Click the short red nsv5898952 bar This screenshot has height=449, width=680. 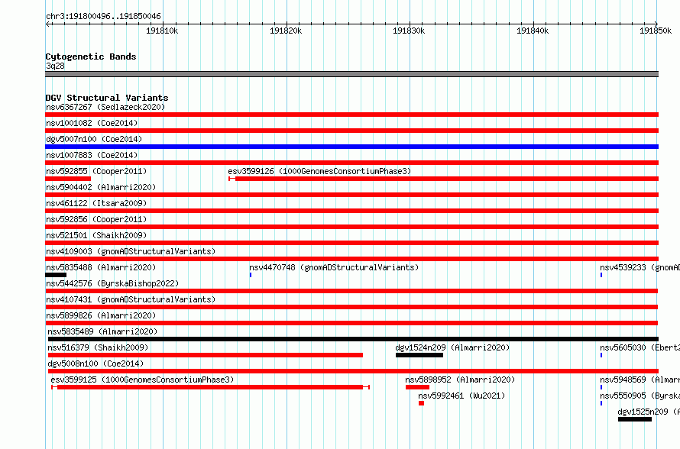417,387
